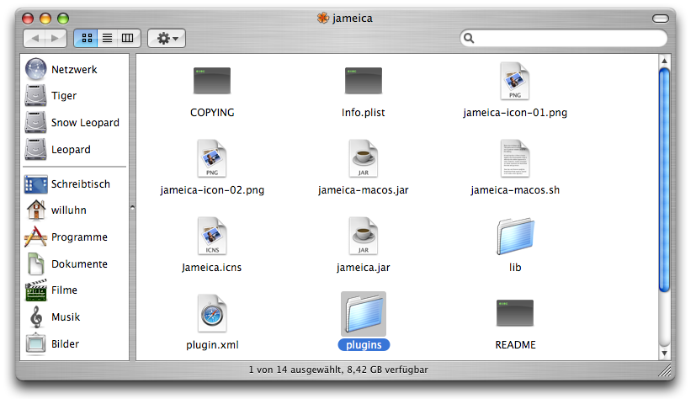
Task: Select the lib folder icon
Action: point(515,236)
